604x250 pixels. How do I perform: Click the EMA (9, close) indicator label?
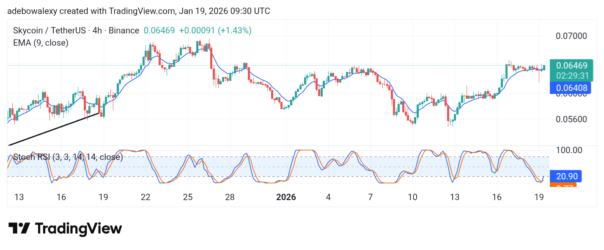(41, 43)
